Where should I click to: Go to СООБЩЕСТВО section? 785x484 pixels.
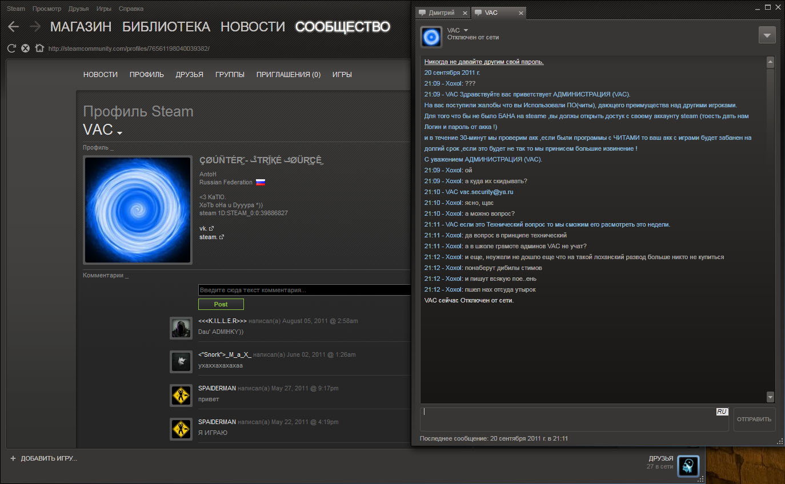coord(343,27)
